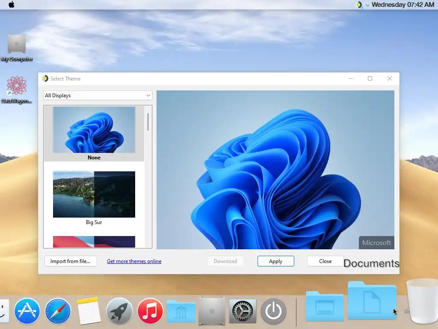
Task: Click the Close button in dialog
Action: 326,261
